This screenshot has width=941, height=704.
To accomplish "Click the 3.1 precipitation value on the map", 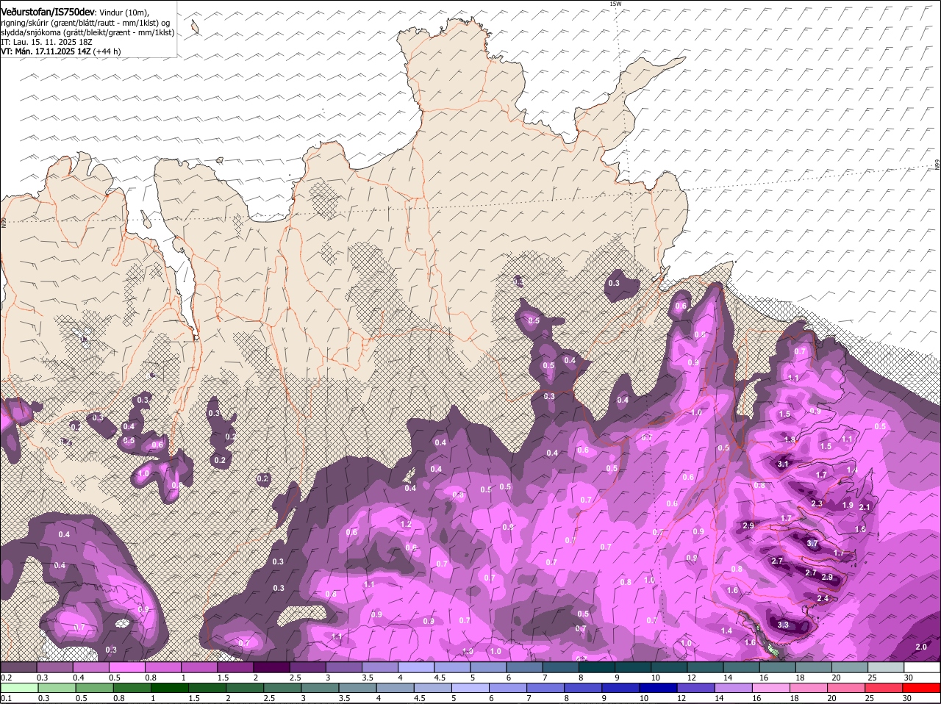I will click(783, 464).
